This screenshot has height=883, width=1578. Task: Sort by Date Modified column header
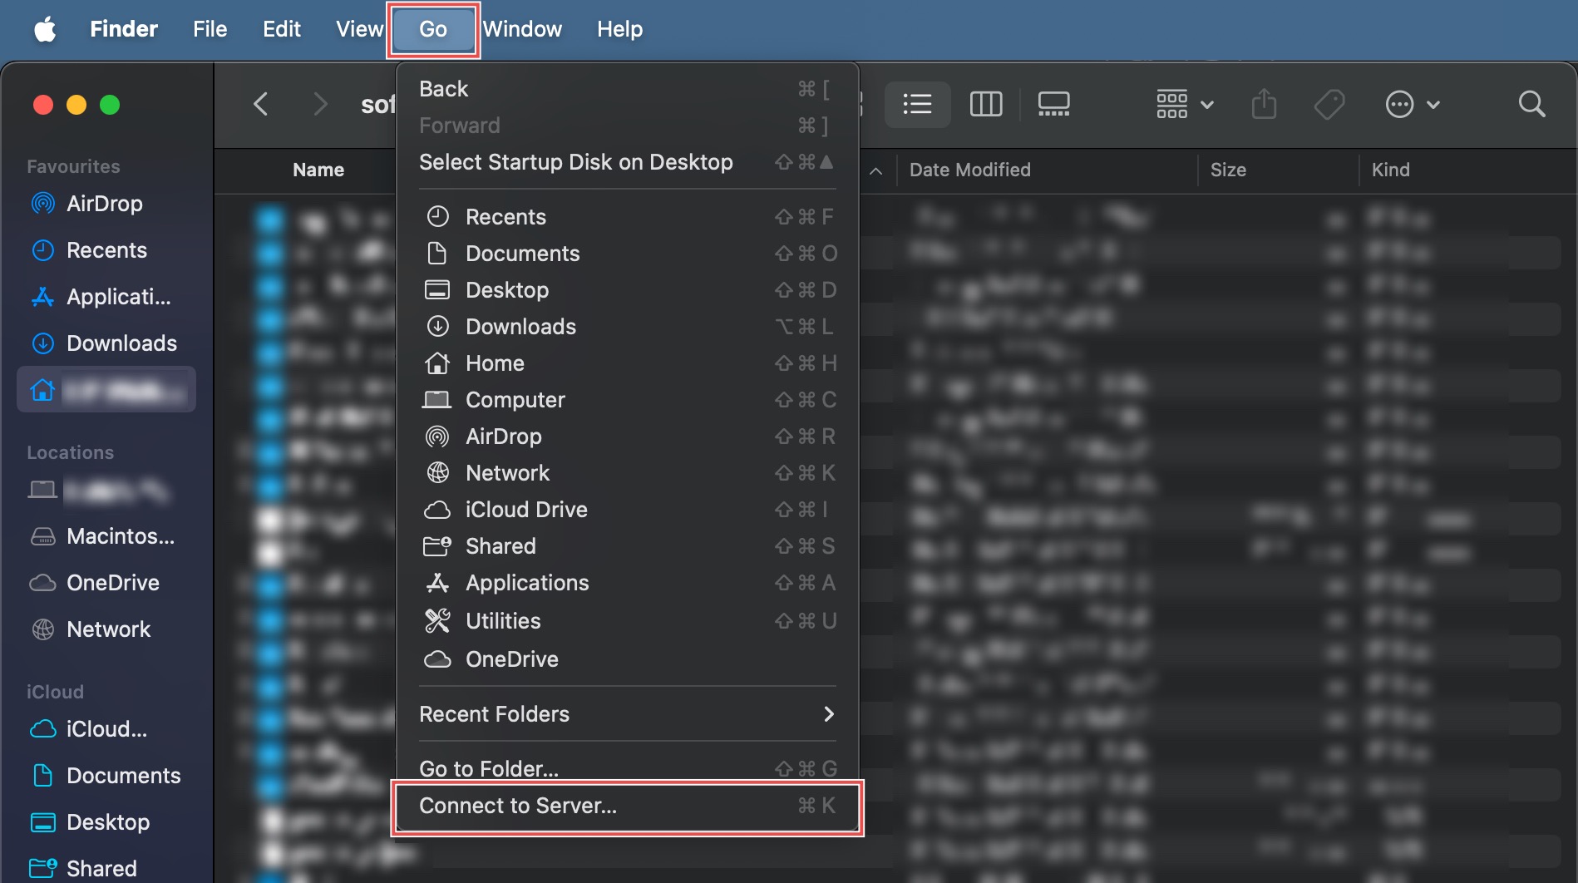click(969, 170)
